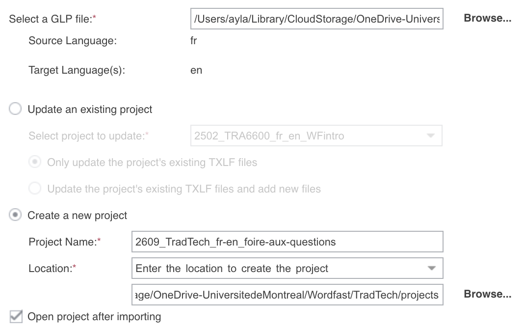Click the 'Location:' label
Screen dimensions: 524x329
click(x=52, y=268)
